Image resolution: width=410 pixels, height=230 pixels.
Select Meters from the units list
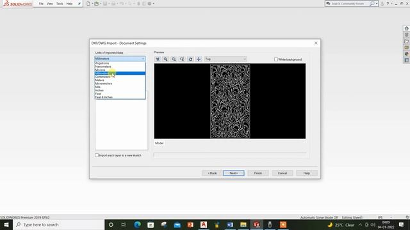120,80
